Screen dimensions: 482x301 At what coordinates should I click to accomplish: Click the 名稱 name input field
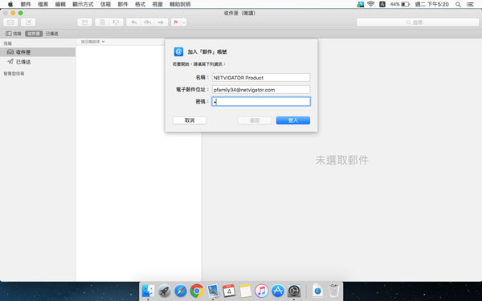click(x=260, y=77)
